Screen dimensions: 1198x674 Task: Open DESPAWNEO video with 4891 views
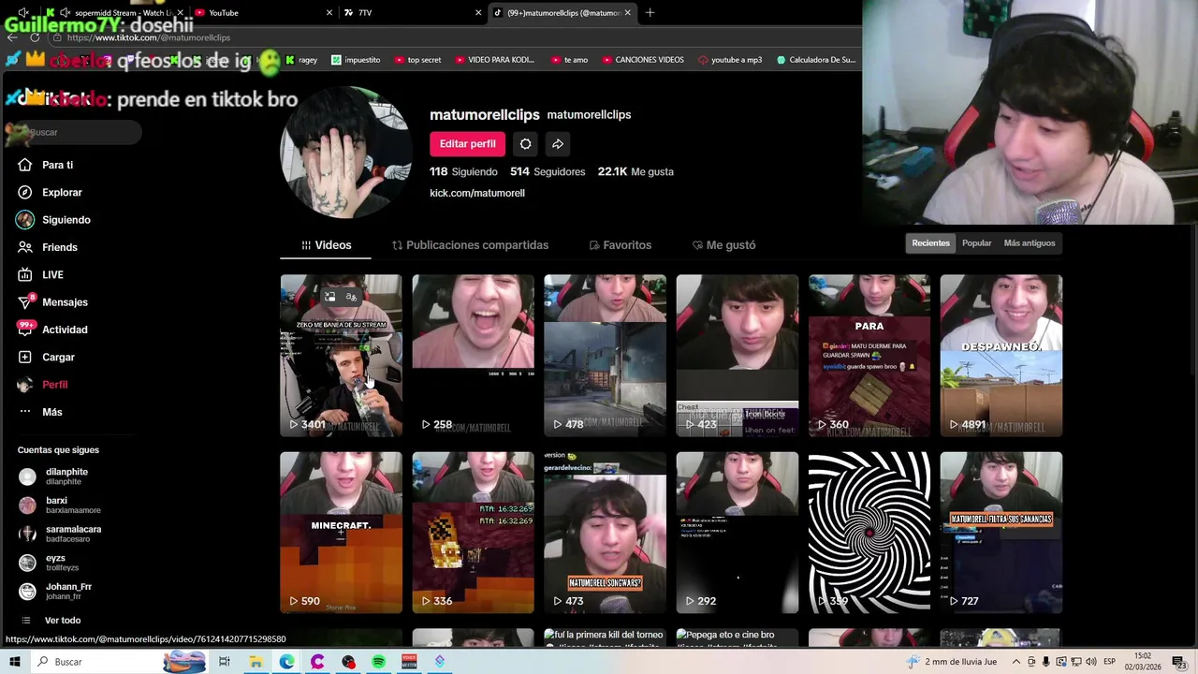[x=1001, y=356]
